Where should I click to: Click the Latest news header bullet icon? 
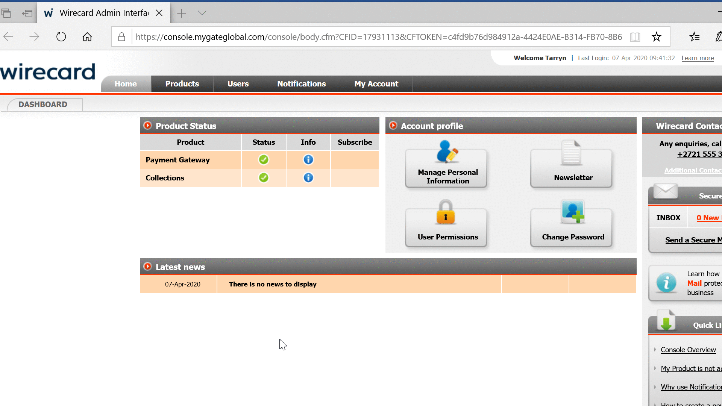pos(148,267)
